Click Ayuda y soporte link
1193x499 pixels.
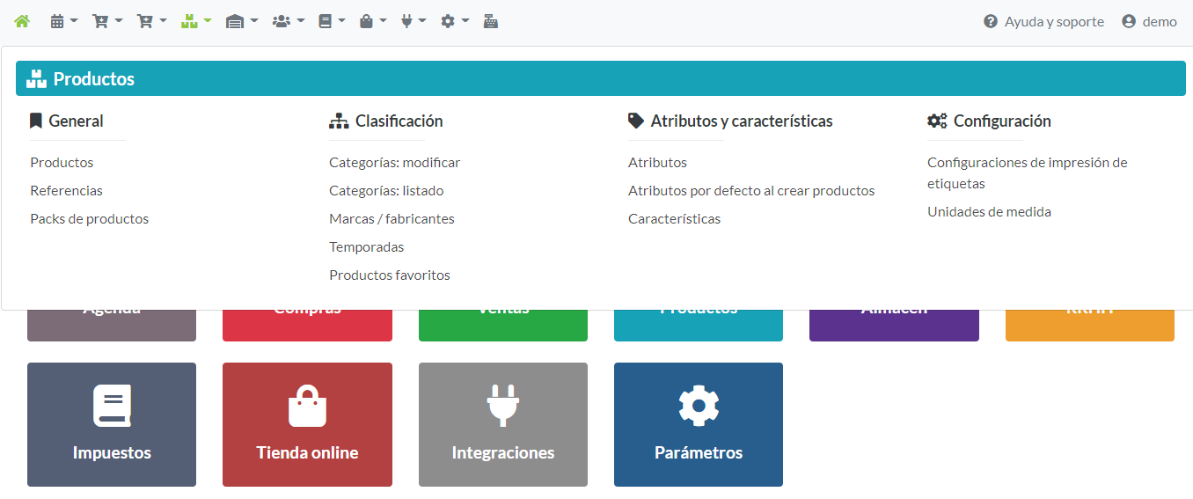click(x=1043, y=22)
